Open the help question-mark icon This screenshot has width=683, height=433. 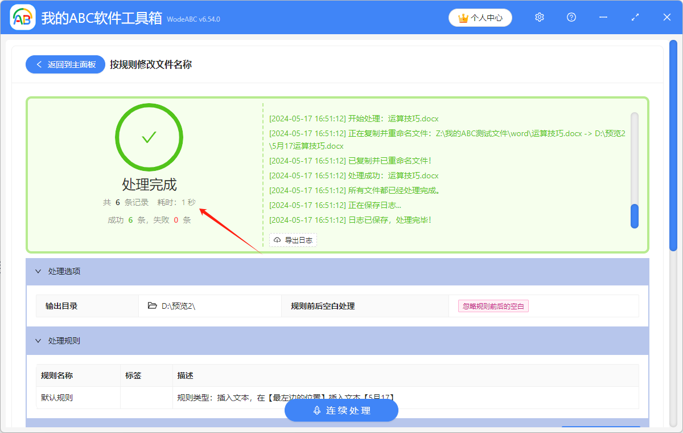click(x=571, y=17)
